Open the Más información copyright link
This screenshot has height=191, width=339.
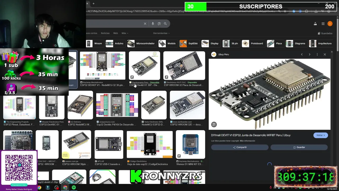(x=247, y=141)
